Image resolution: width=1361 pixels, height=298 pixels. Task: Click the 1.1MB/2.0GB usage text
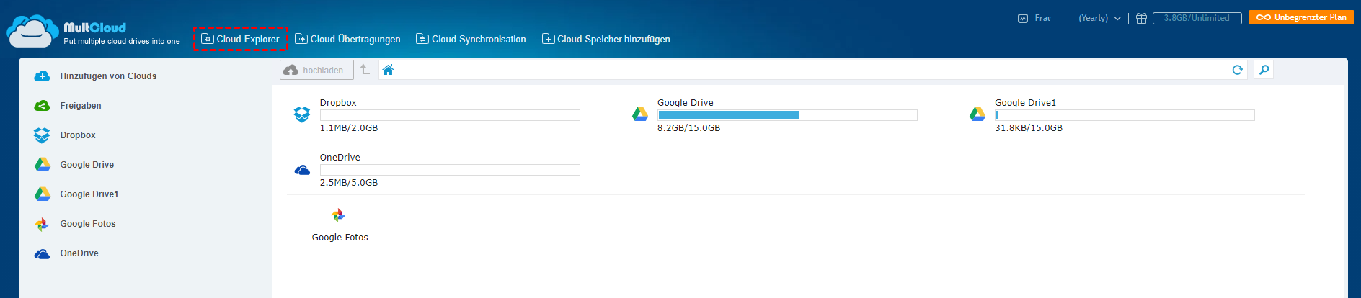pos(349,128)
